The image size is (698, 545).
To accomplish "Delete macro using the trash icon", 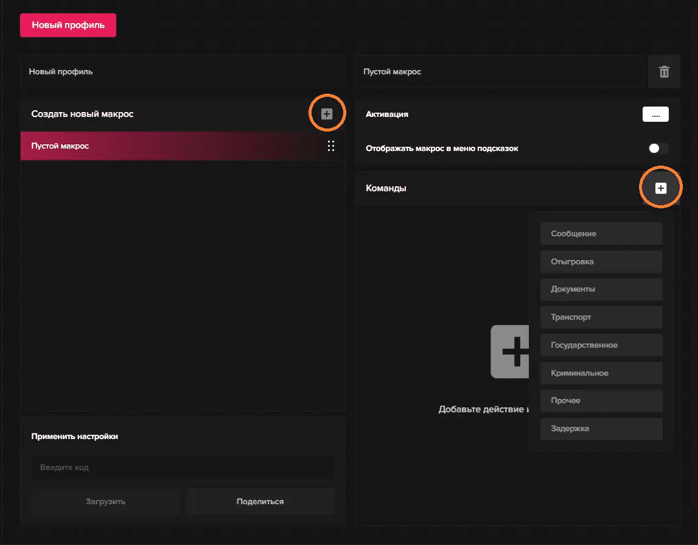I will pyautogui.click(x=664, y=72).
